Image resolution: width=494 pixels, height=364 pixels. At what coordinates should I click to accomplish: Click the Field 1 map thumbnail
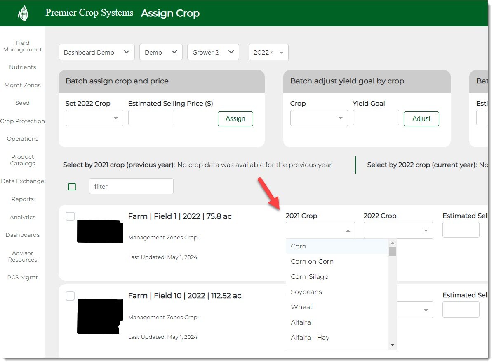100,232
